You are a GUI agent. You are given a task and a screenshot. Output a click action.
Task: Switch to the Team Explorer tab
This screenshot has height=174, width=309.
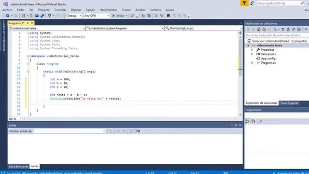(x=289, y=103)
